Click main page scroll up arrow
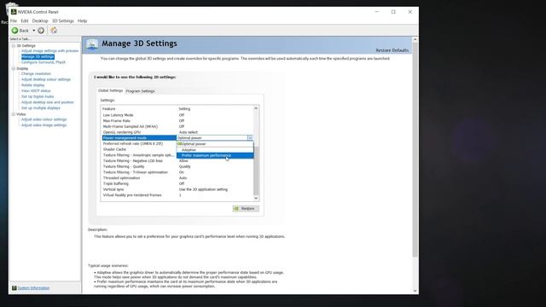Screen dimensions: 546x307 [415, 40]
